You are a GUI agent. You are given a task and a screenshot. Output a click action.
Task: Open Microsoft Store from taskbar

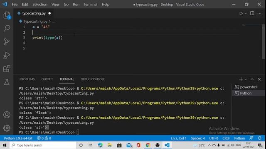click(x=119, y=145)
